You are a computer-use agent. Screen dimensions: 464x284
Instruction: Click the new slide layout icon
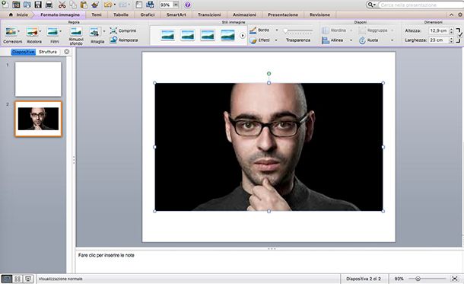138,5
